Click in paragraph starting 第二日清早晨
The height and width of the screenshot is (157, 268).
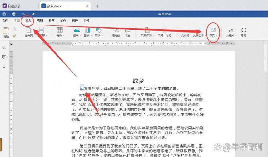pos(137,151)
